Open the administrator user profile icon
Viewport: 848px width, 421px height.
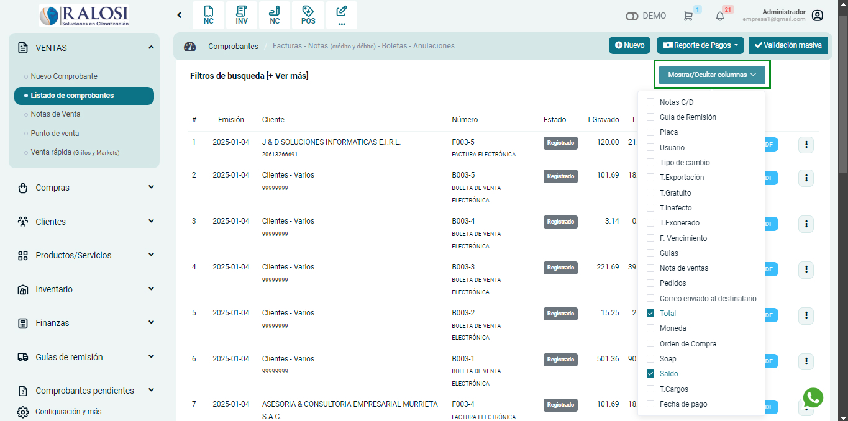818,16
